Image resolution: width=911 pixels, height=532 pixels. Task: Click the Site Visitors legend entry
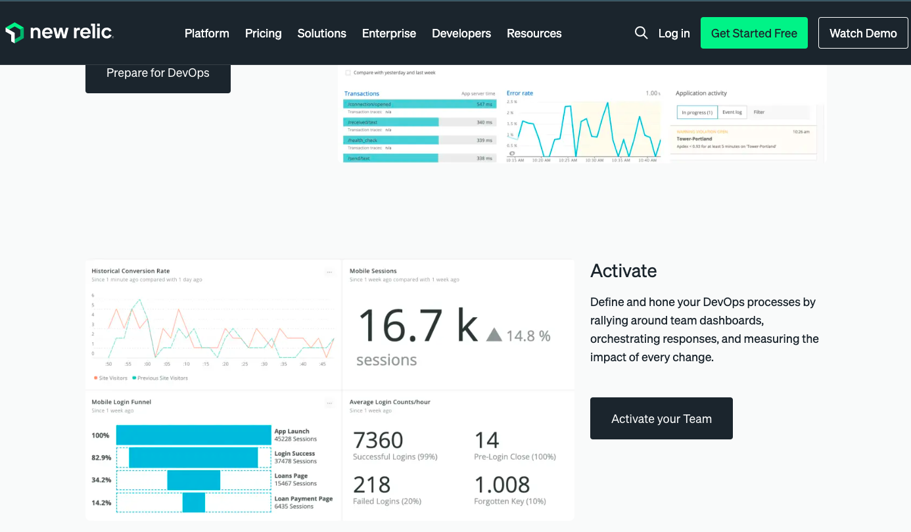110,378
